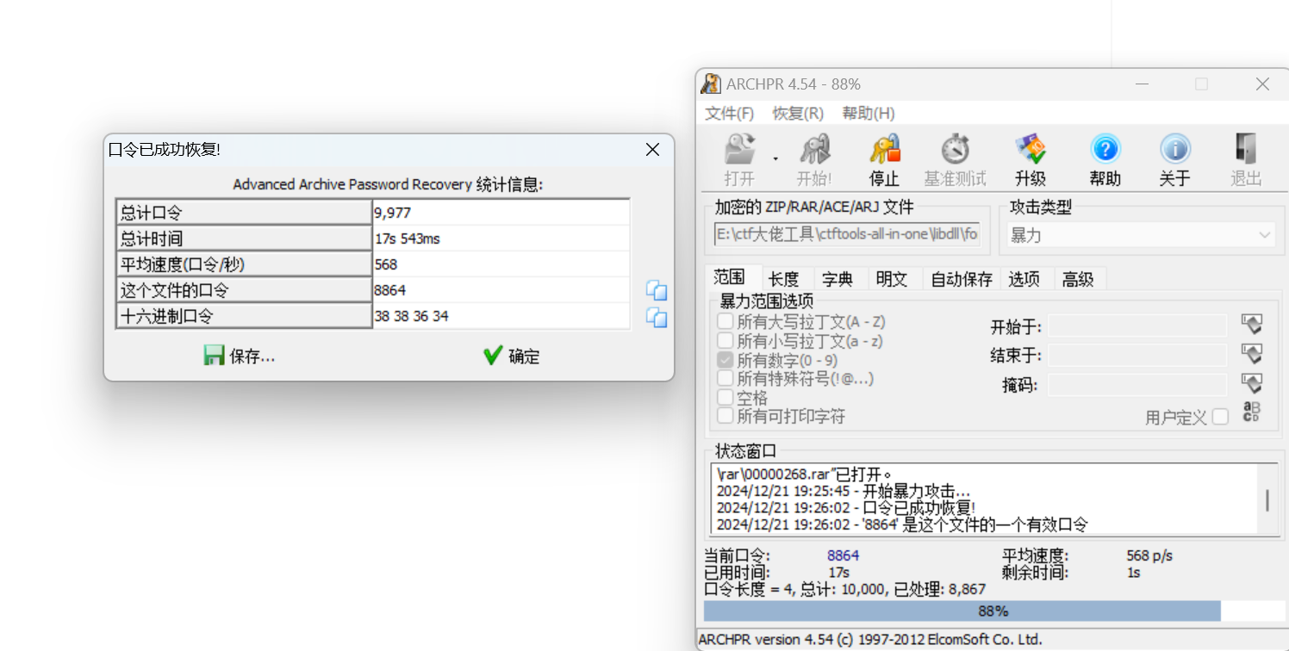The height and width of the screenshot is (651, 1289).
Task: Toggle 所有特殊符号(!@...) checkbox
Action: pyautogui.click(x=725, y=379)
